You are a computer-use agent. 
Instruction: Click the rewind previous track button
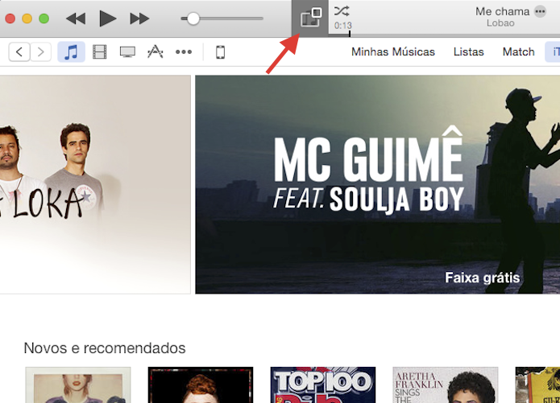(x=76, y=19)
